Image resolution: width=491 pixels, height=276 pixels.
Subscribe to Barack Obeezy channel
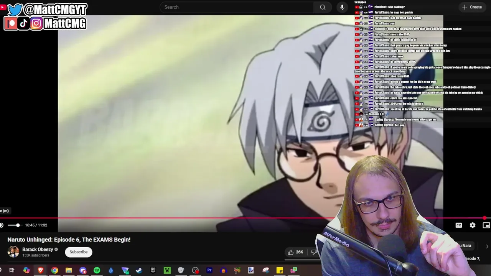pos(79,252)
